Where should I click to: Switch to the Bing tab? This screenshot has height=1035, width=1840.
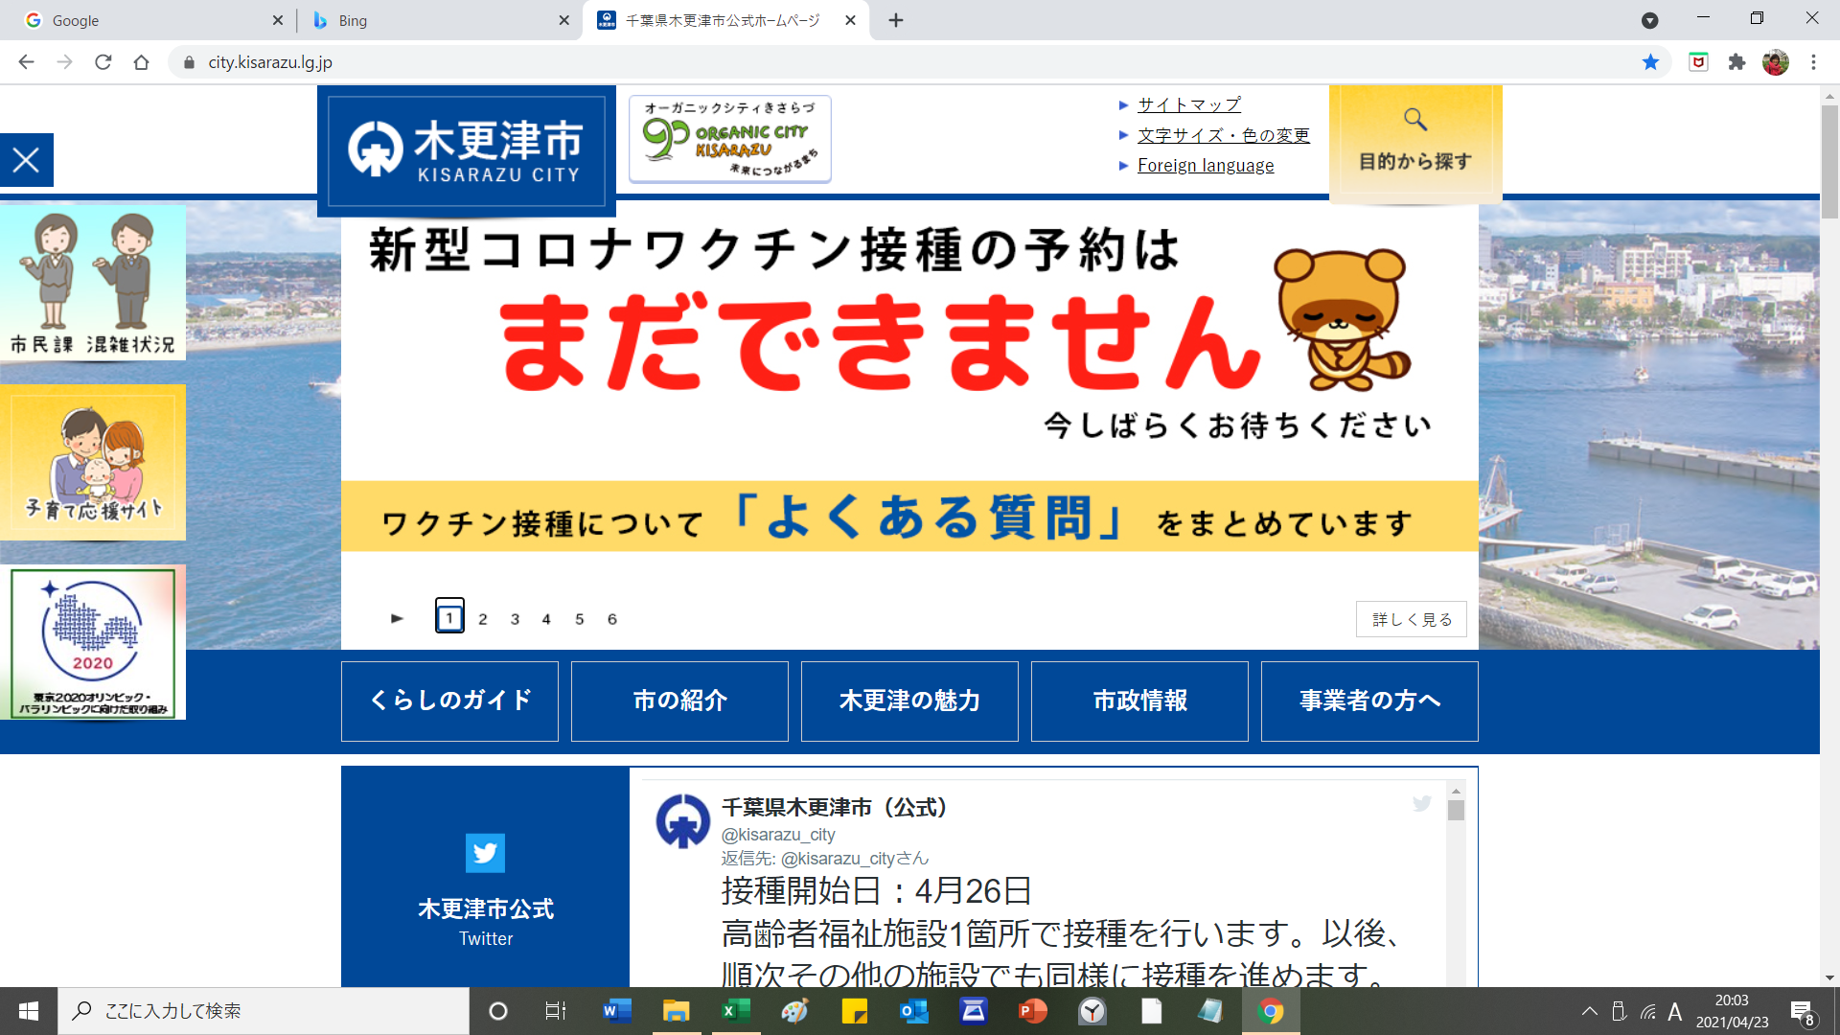(436, 20)
